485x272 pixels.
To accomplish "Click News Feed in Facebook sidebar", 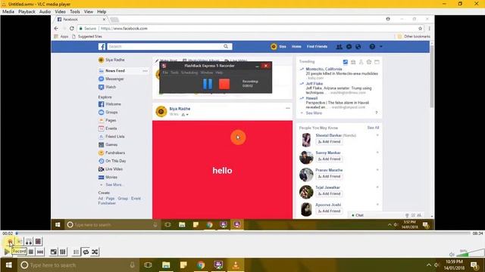I will coord(115,70).
